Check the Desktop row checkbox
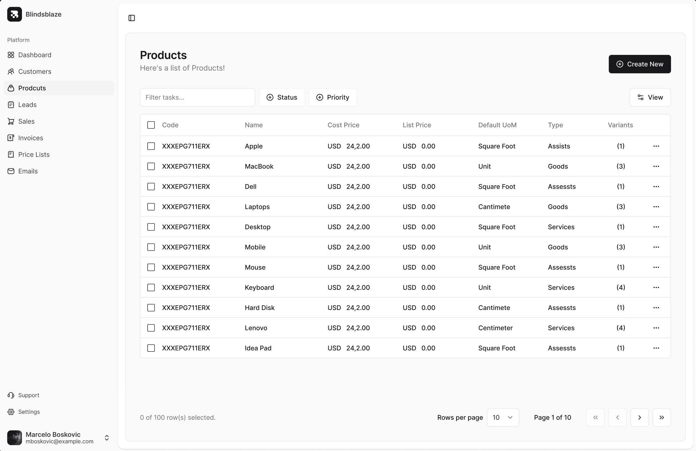The width and height of the screenshot is (696, 451). (x=151, y=227)
